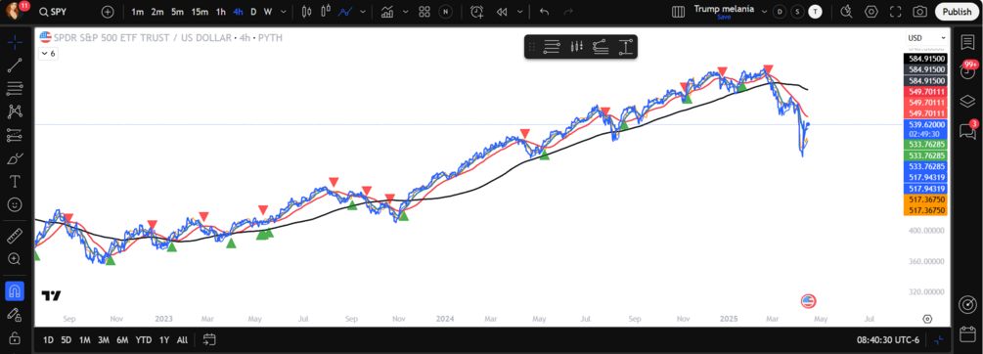This screenshot has height=354, width=983.
Task: Open quick search lightning icon
Action: point(847,12)
